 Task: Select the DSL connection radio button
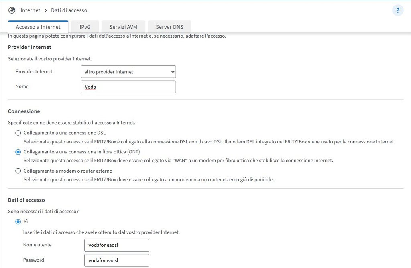18,133
